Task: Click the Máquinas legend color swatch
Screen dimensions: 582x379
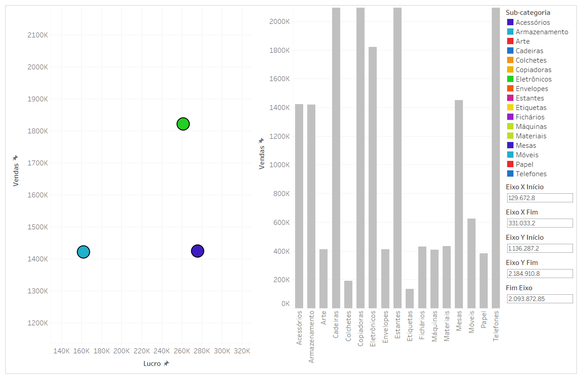Action: point(510,127)
